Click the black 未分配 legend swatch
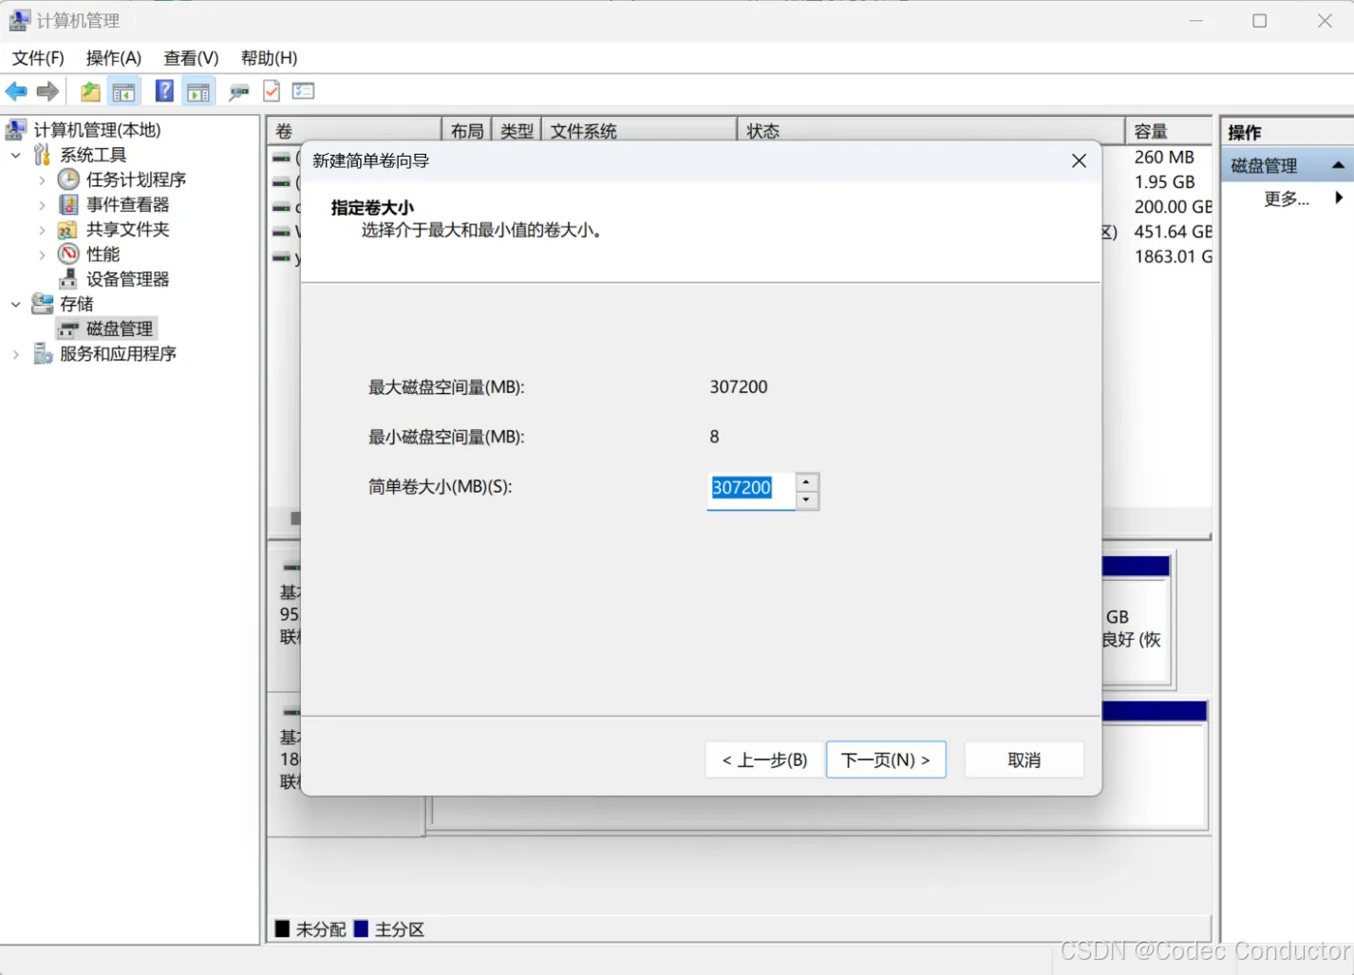Screen dimensions: 1354x975 tap(282, 928)
